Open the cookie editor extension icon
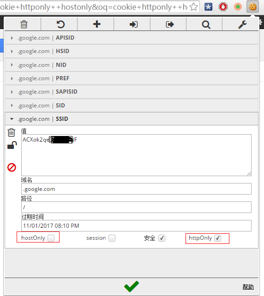This screenshot has width=264, height=296. click(252, 7)
